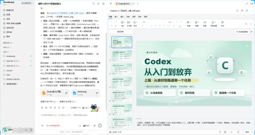The image size is (255, 135).
Task: Click the 添加页面 button
Action: tap(120, 32)
